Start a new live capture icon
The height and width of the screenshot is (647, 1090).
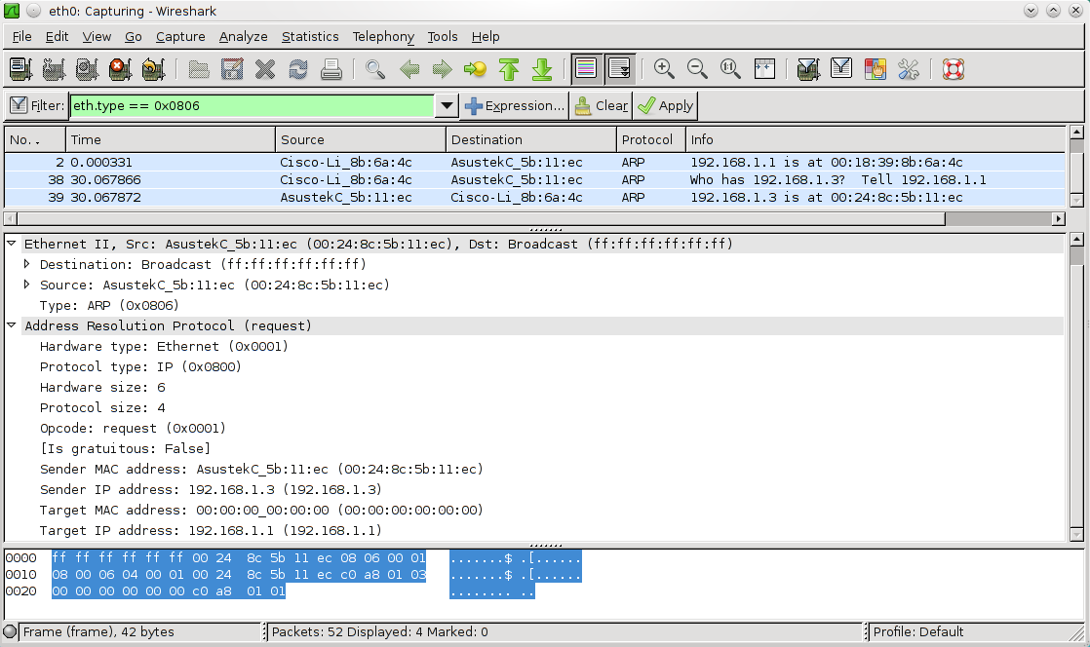tap(87, 69)
